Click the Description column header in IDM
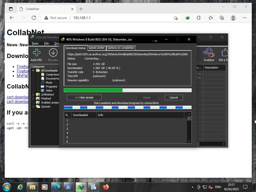The width and height of the screenshot is (256, 192). tap(214, 67)
